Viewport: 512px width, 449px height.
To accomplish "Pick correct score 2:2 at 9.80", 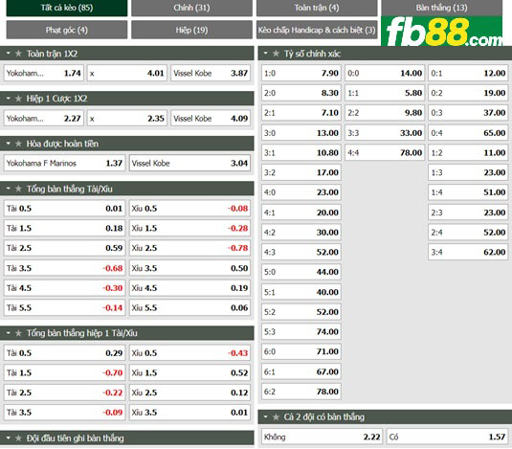I will pyautogui.click(x=385, y=113).
